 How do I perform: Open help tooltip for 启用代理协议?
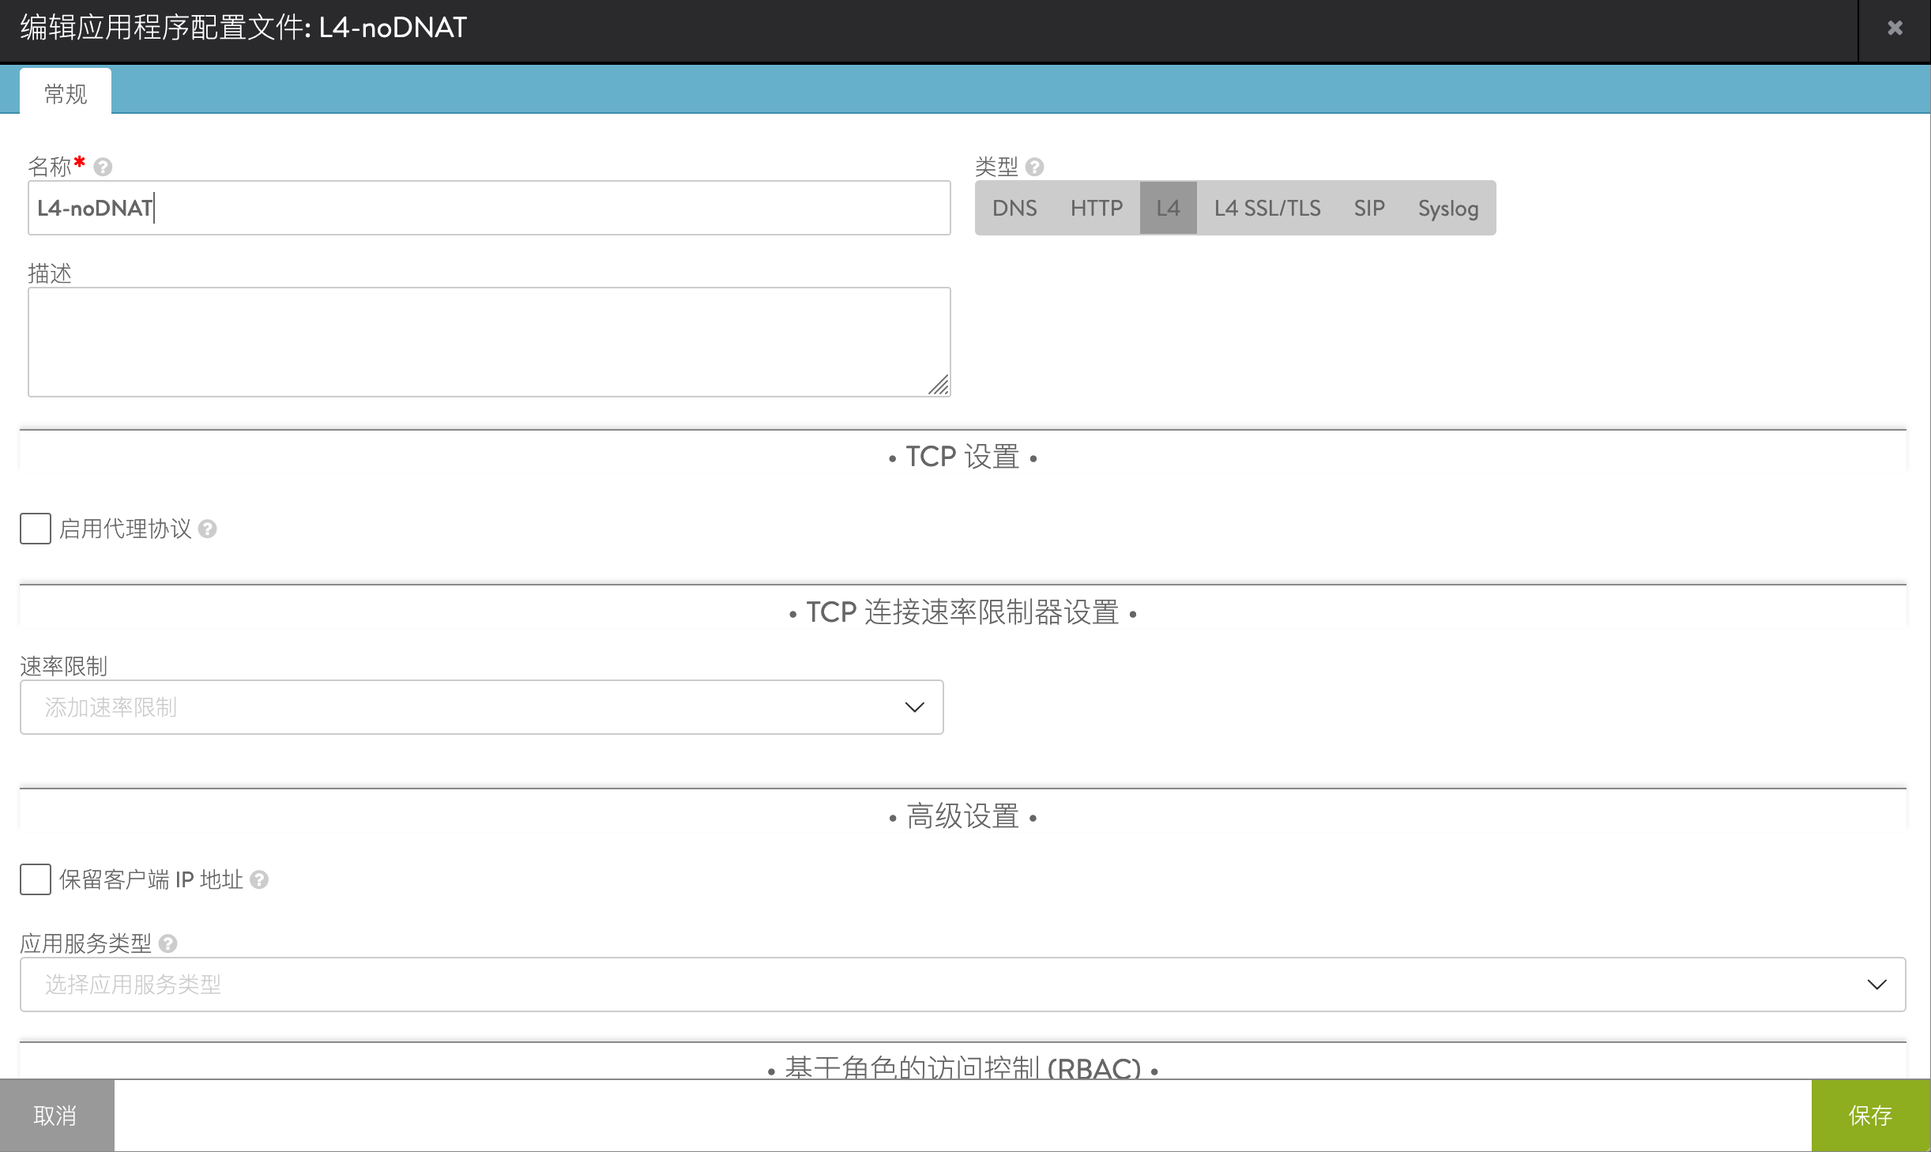(x=208, y=529)
